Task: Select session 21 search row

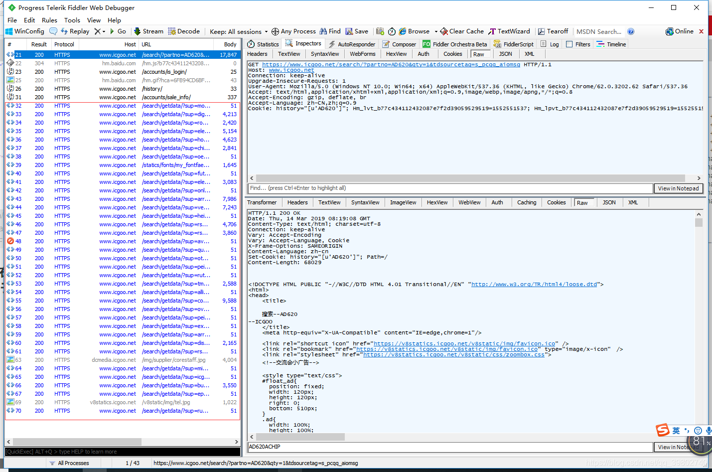Action: point(123,55)
